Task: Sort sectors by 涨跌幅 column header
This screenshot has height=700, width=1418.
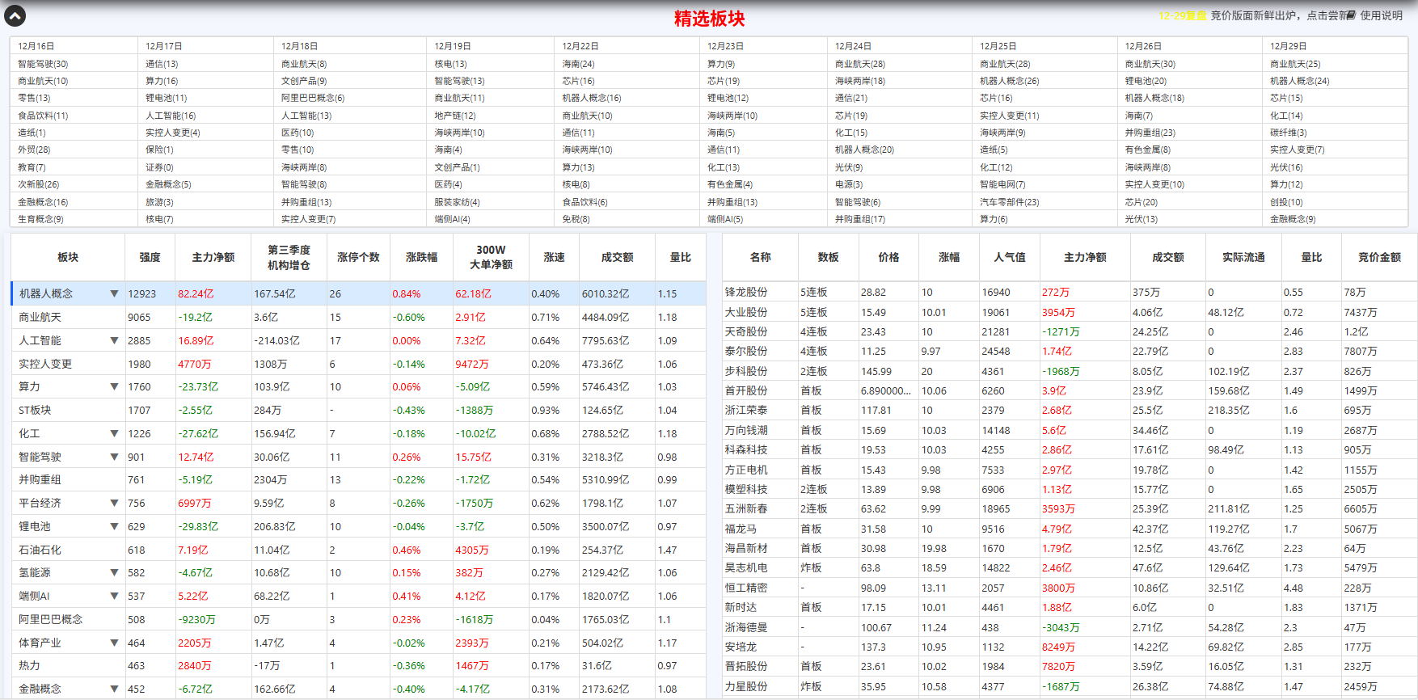Action: [x=421, y=257]
